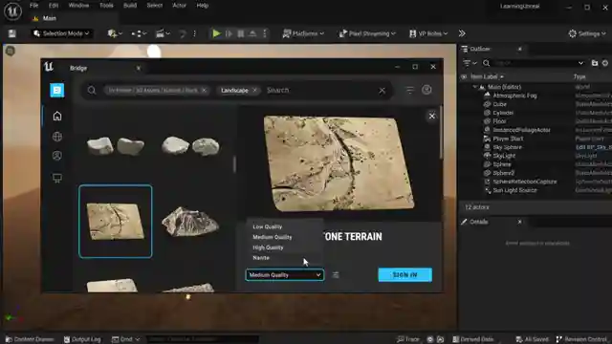612x344 pixels.
Task: Select Atmospheric Fog in the Outliner
Action: (514, 96)
